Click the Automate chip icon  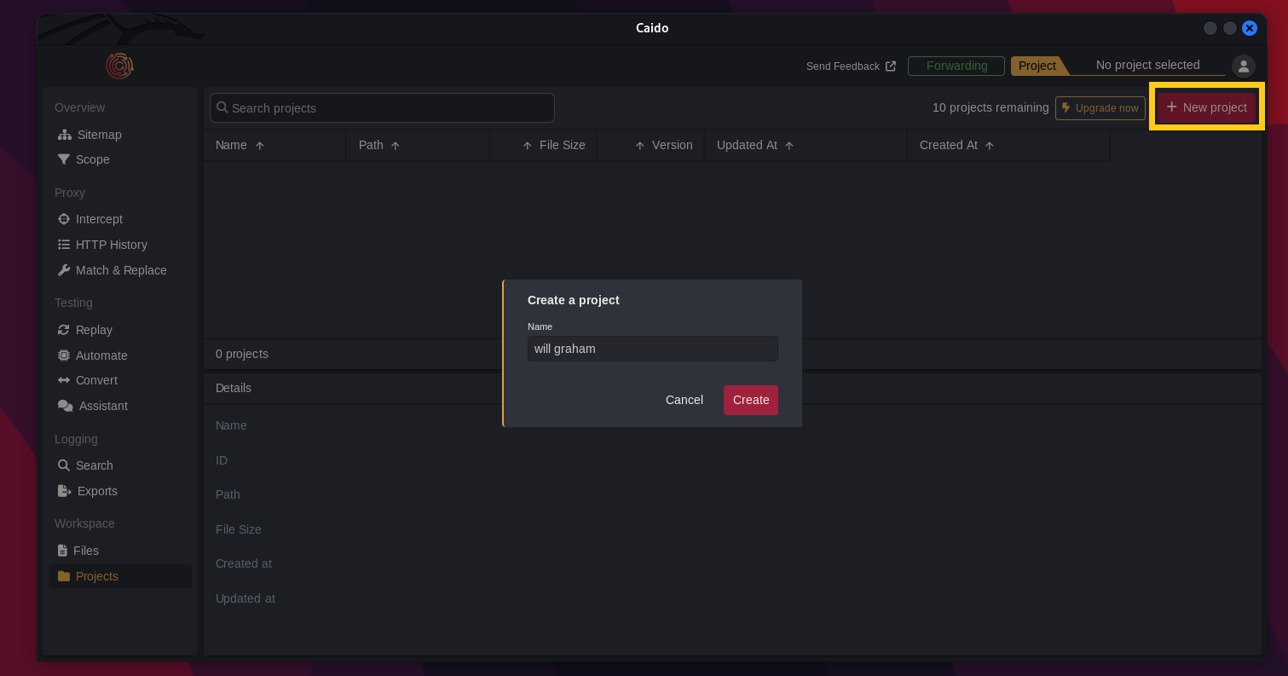63,355
